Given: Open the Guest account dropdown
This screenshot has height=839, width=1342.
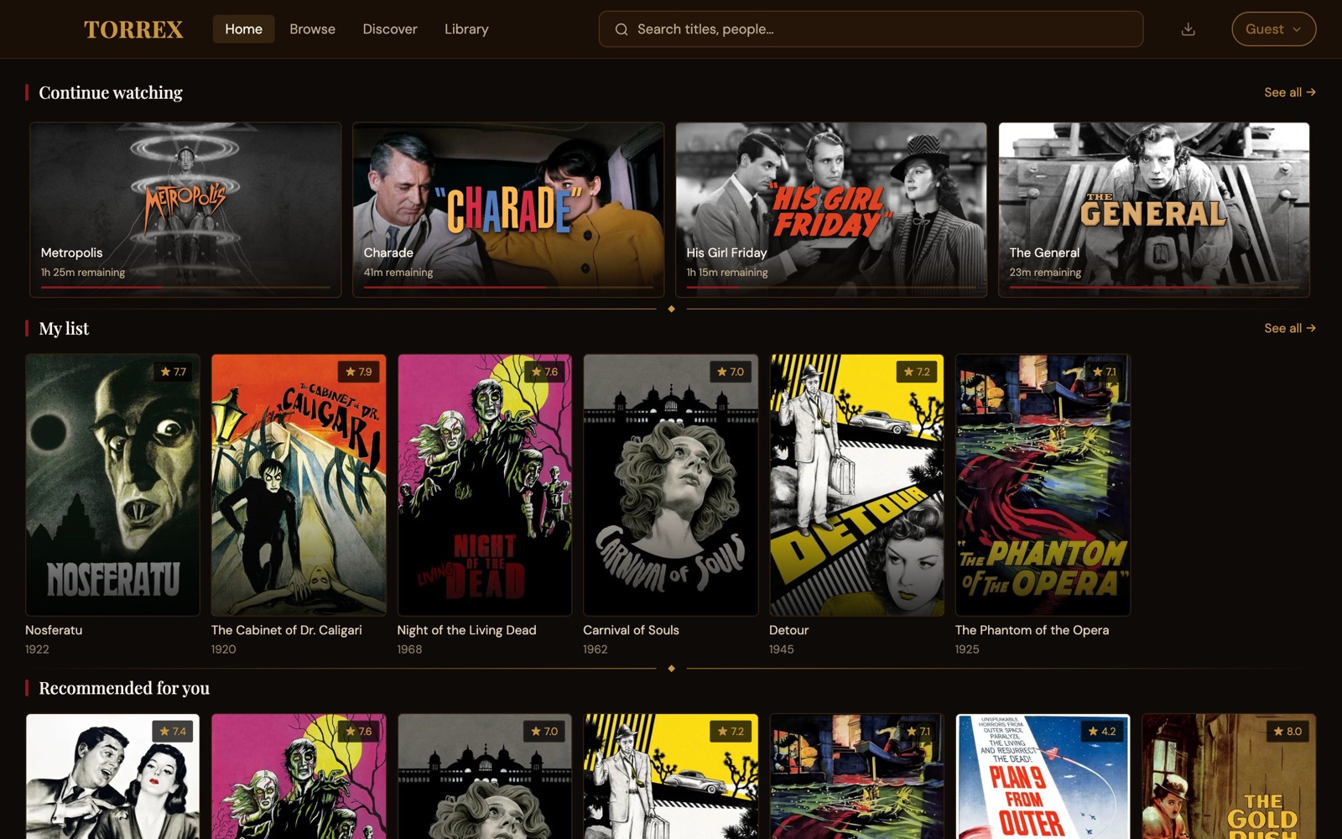Looking at the screenshot, I should [x=1273, y=29].
